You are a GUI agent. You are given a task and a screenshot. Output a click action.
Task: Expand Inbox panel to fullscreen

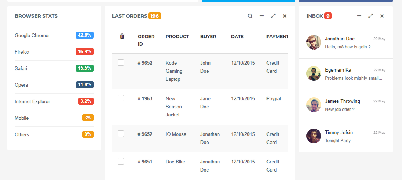click(370, 16)
